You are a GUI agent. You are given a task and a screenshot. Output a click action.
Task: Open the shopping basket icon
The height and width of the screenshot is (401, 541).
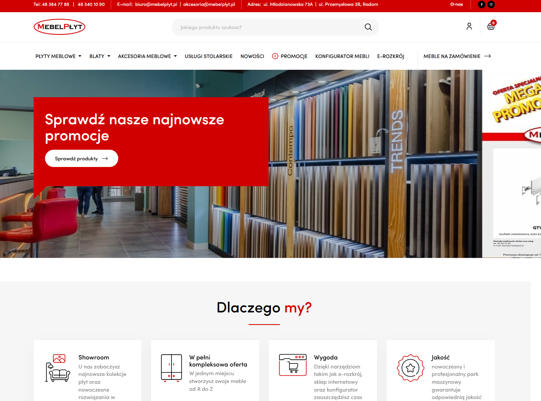tap(491, 27)
